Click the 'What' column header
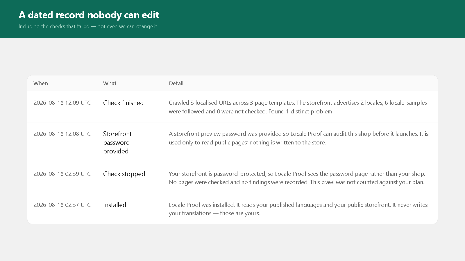The width and height of the screenshot is (465, 261). coord(110,84)
